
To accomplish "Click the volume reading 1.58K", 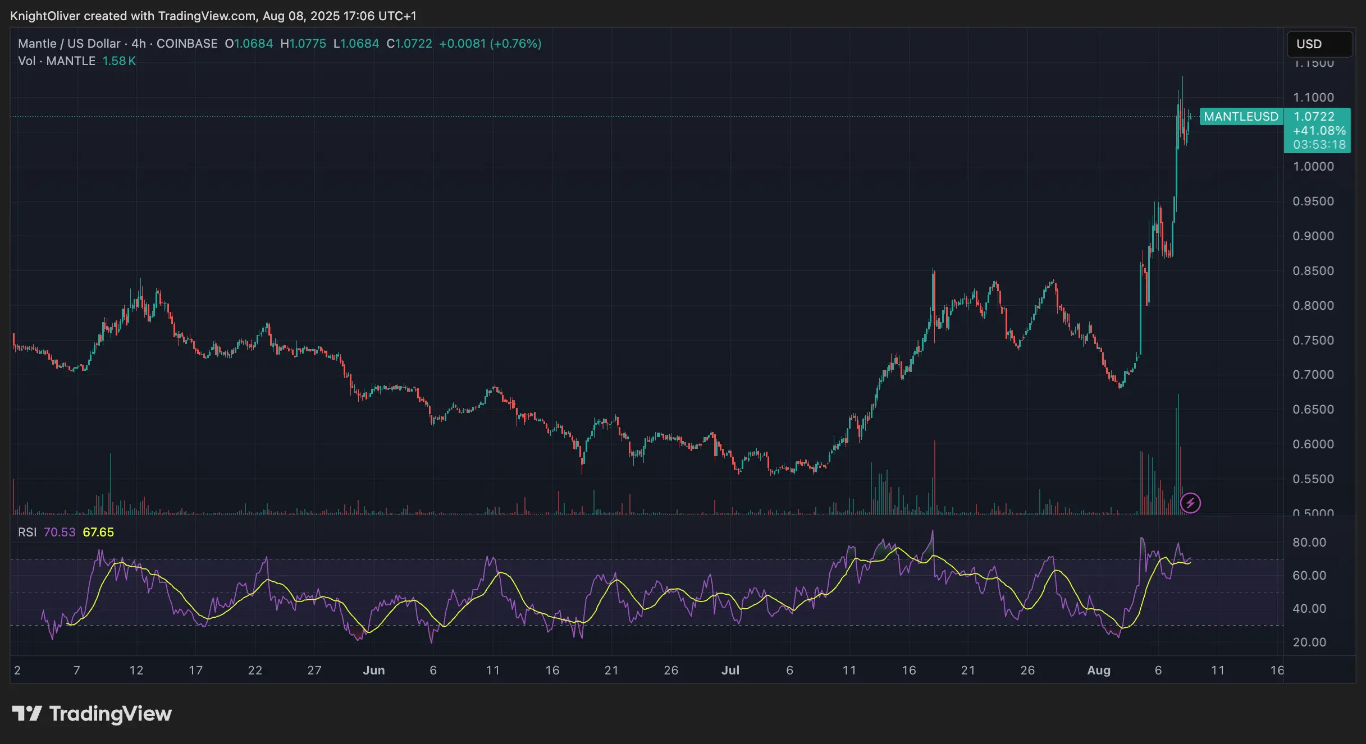I will click(x=119, y=61).
